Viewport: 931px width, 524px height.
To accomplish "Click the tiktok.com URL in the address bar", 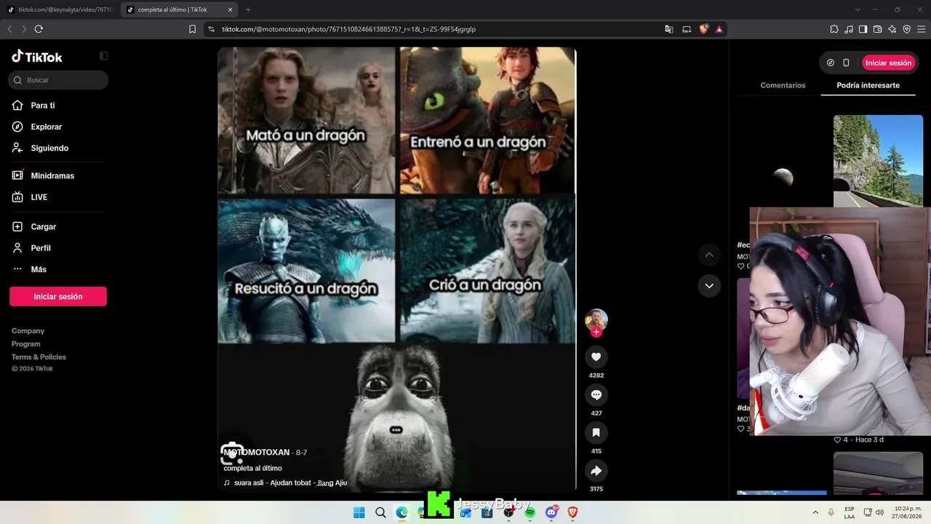I will 348,29.
